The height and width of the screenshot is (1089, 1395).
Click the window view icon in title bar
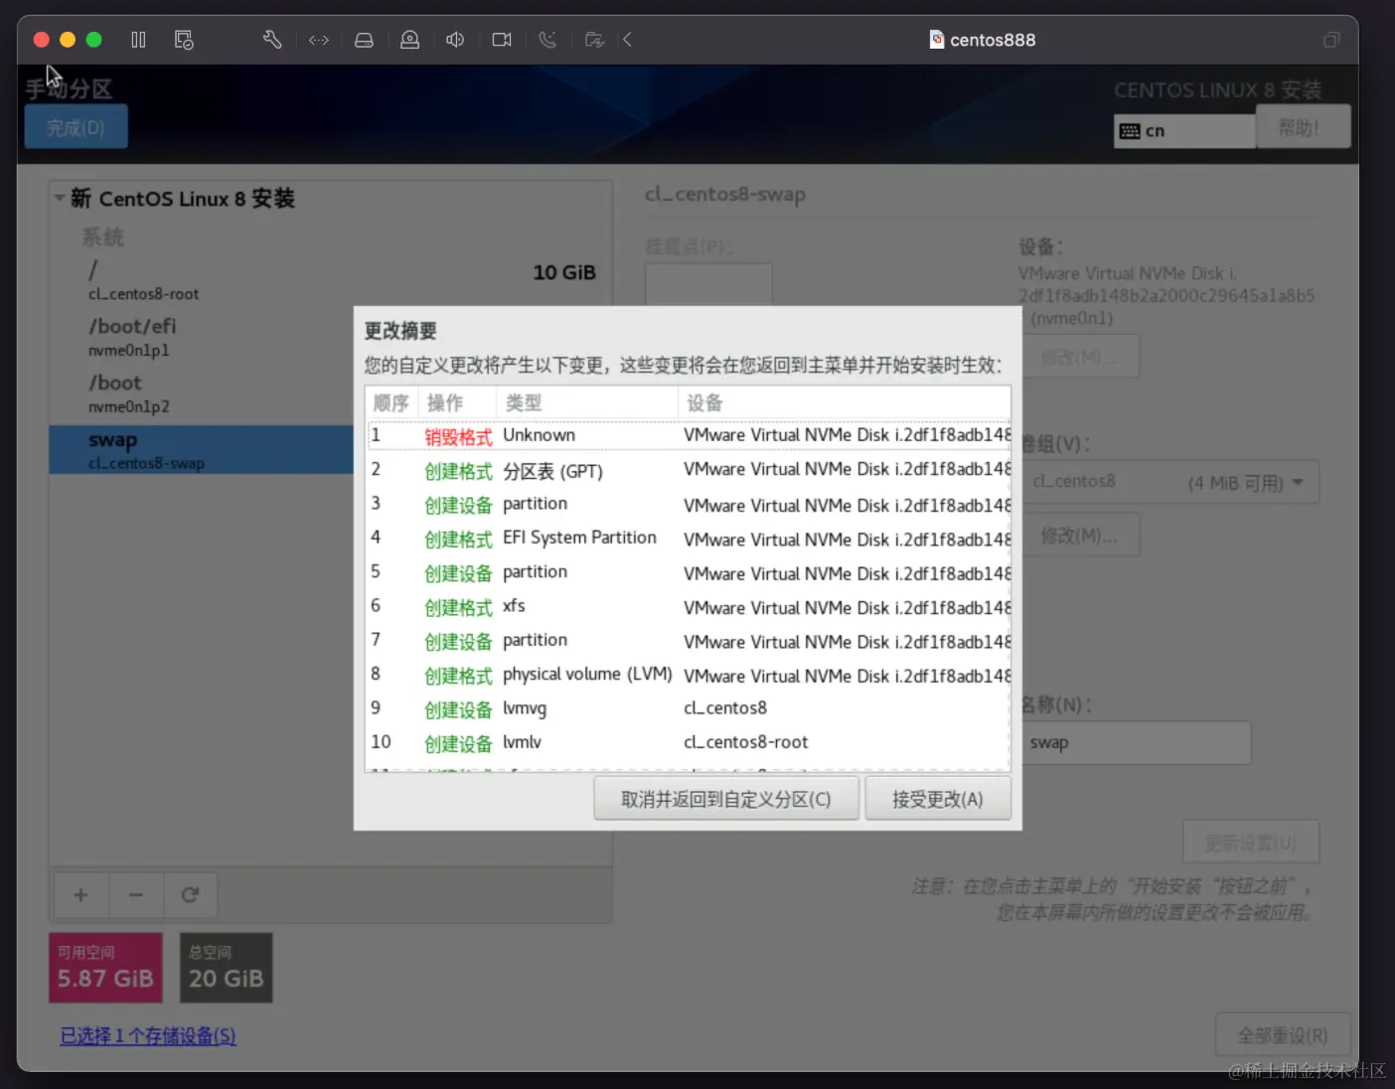click(1331, 40)
